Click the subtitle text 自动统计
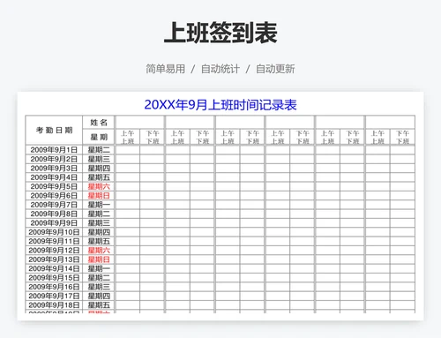Image resolution: width=441 pixels, height=338 pixels. [x=220, y=69]
